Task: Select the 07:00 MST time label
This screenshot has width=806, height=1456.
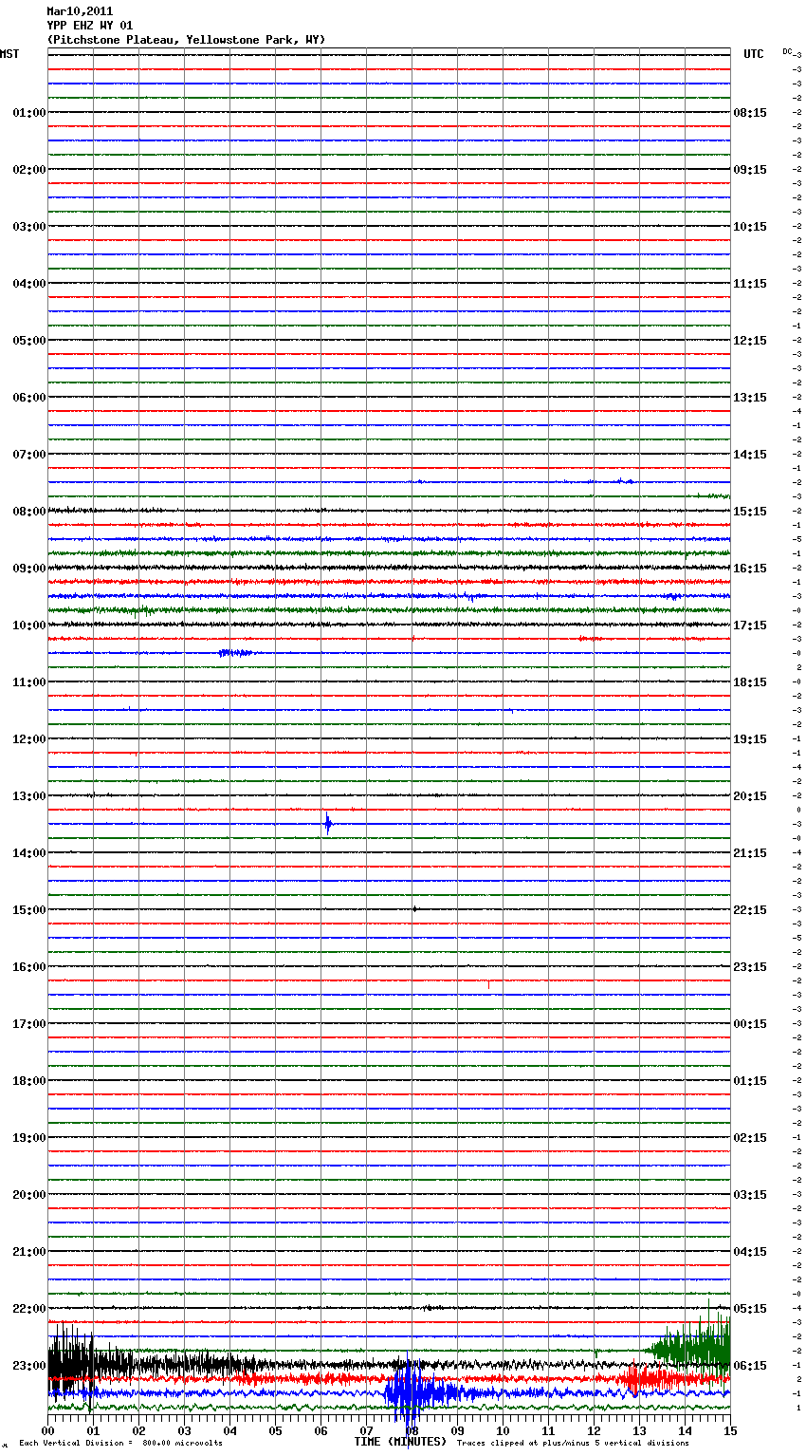Action: (x=29, y=455)
